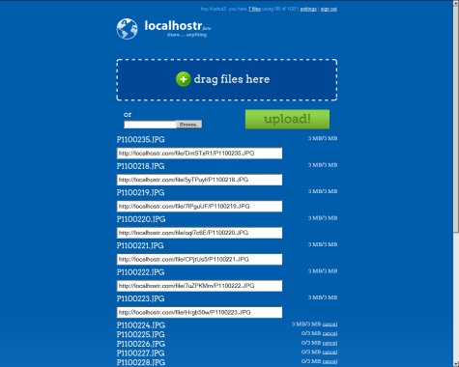Image resolution: width=459 pixels, height=367 pixels.
Task: Click the green upload! button
Action: click(287, 119)
